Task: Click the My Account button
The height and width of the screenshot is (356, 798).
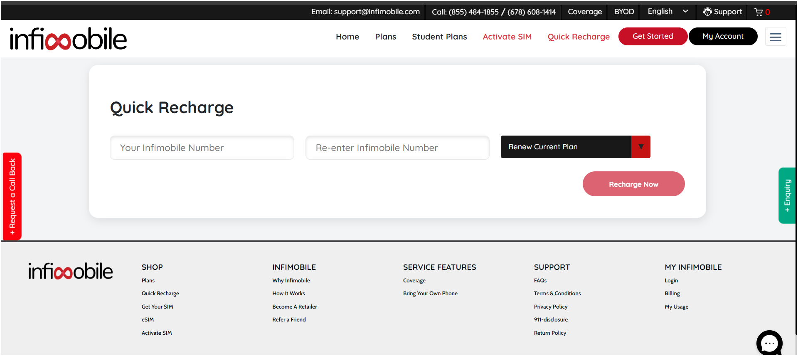Action: point(723,36)
